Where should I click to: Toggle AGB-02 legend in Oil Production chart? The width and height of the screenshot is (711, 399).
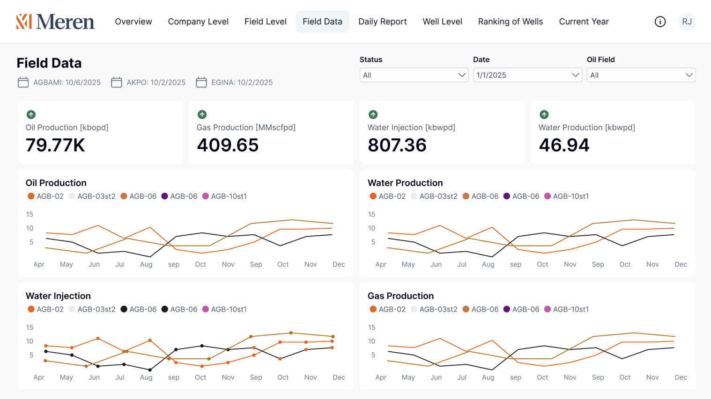pos(45,196)
